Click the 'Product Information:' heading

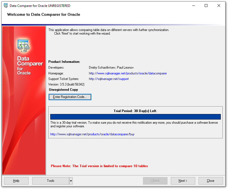pyautogui.click(x=64, y=62)
